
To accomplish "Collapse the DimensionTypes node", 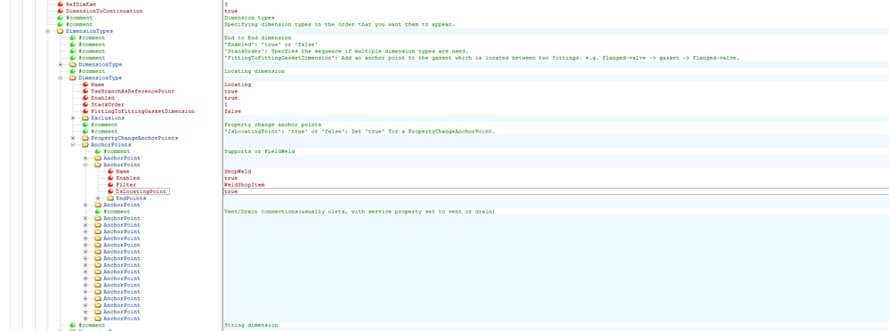I will [48, 31].
